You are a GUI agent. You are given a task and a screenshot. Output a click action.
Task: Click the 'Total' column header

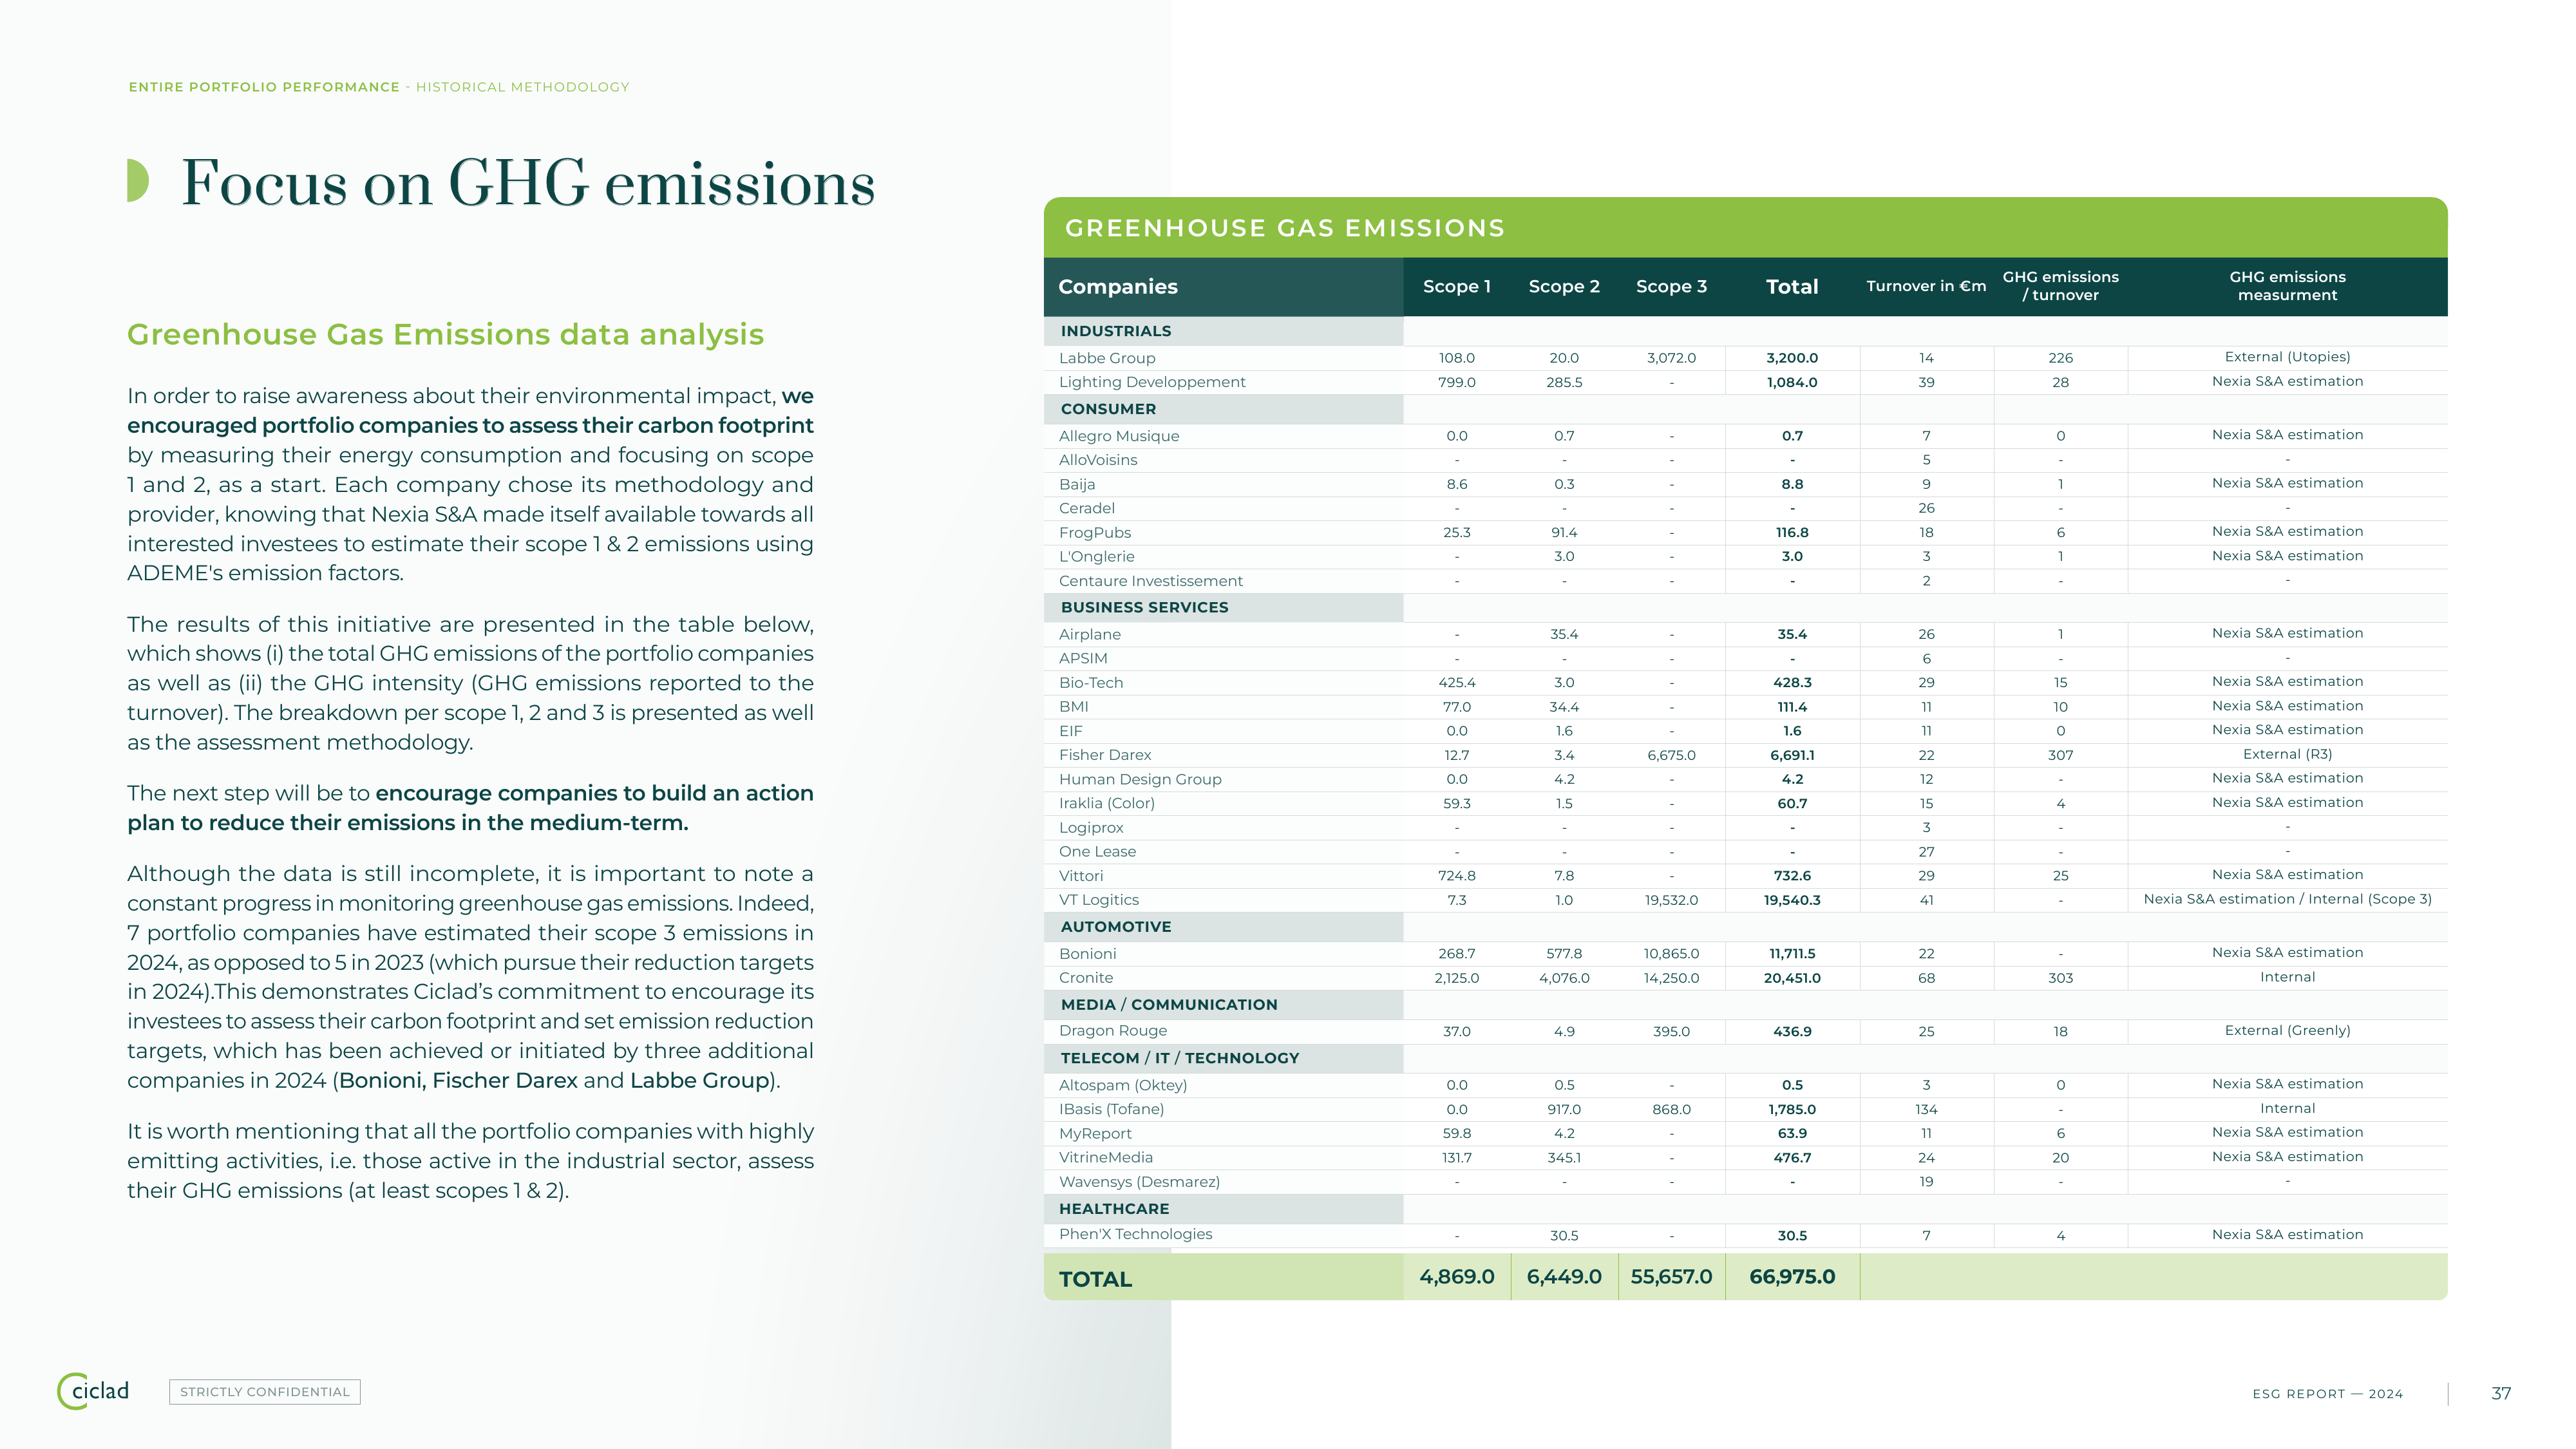click(x=1792, y=287)
